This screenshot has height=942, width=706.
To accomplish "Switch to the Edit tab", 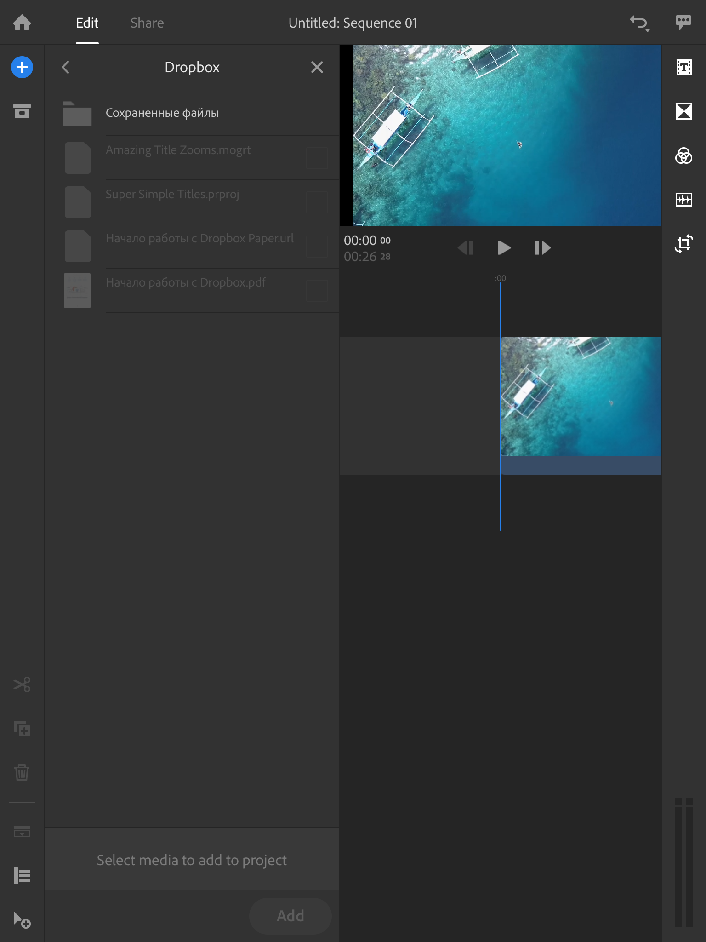I will pyautogui.click(x=87, y=23).
